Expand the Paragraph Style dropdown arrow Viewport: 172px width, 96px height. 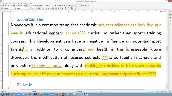[x=15, y=8]
